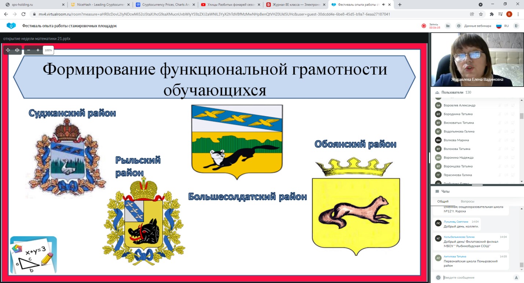Switch to the Улицы Разбитых фонарей tab
The width and height of the screenshot is (524, 283).
pyautogui.click(x=230, y=5)
